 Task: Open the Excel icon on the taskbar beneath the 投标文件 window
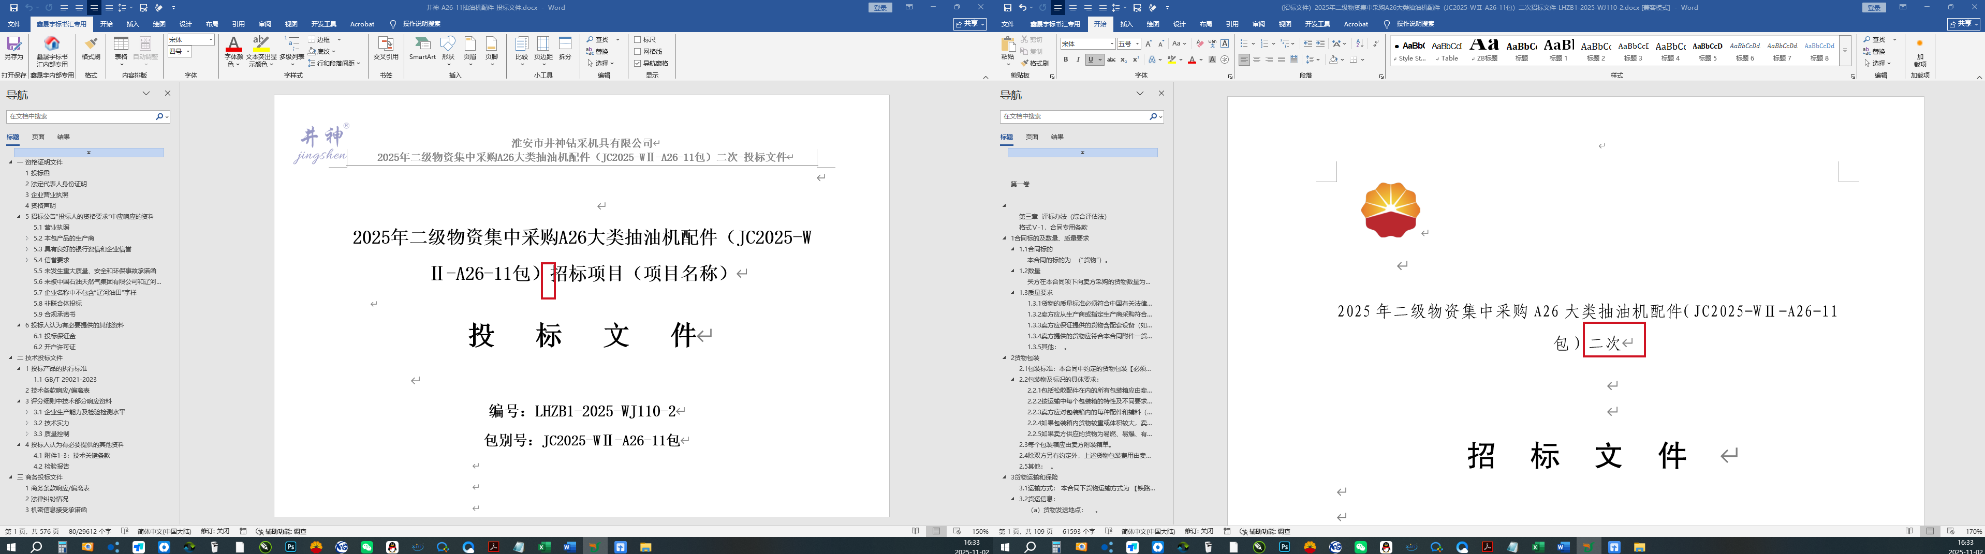(x=544, y=547)
